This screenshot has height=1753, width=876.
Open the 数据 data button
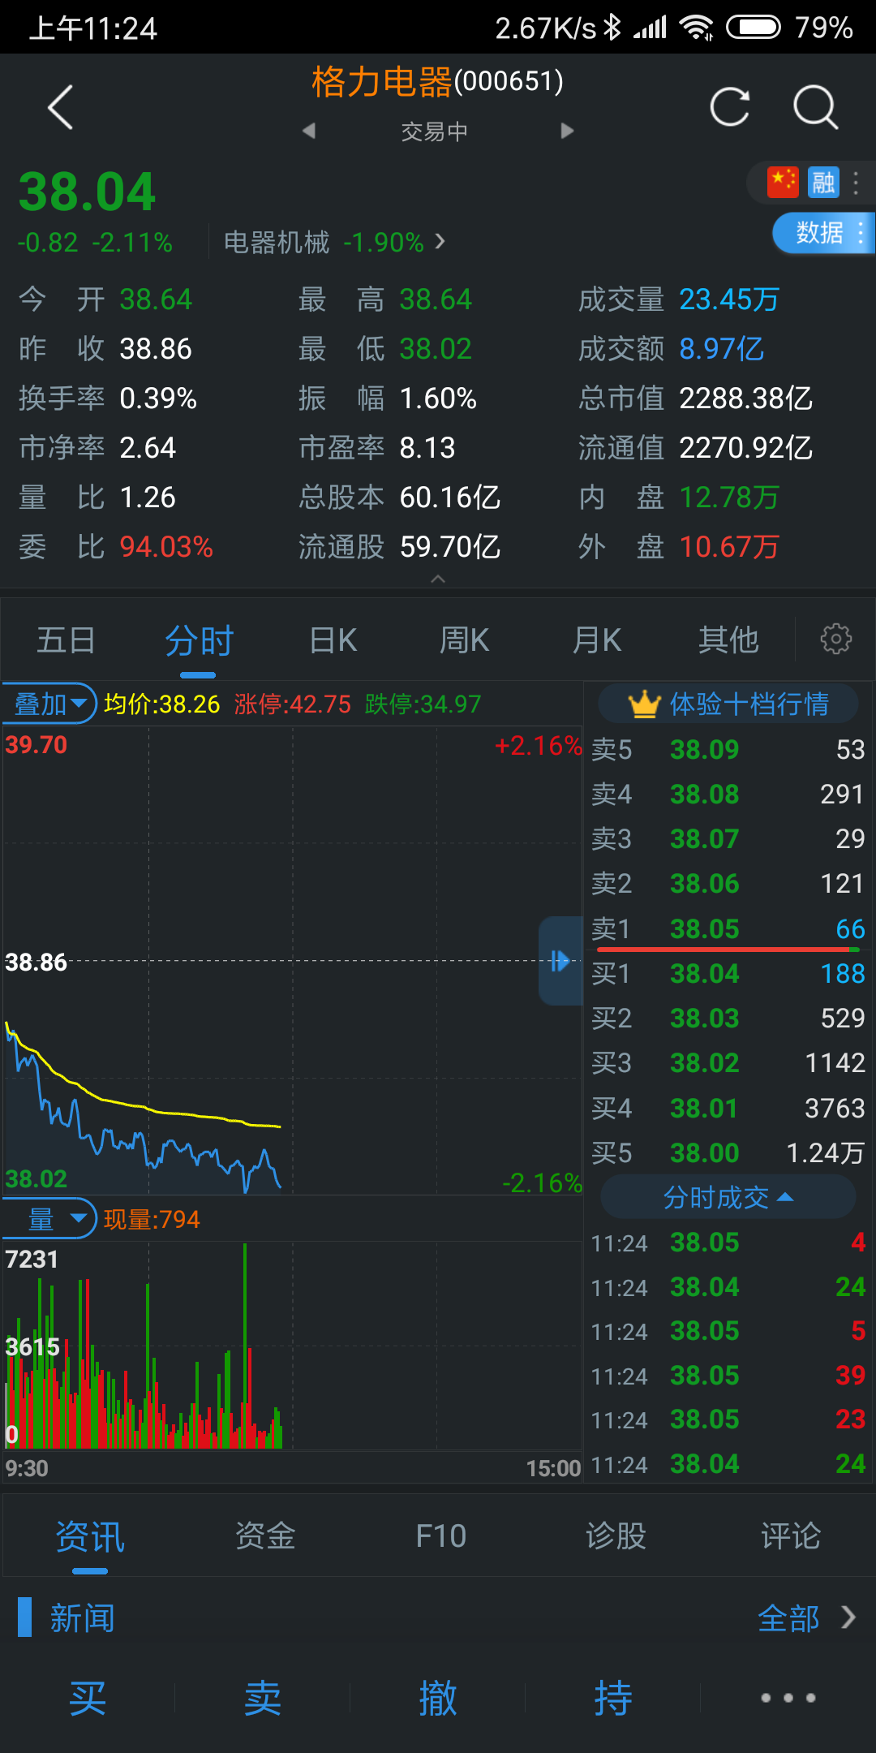pyautogui.click(x=823, y=234)
